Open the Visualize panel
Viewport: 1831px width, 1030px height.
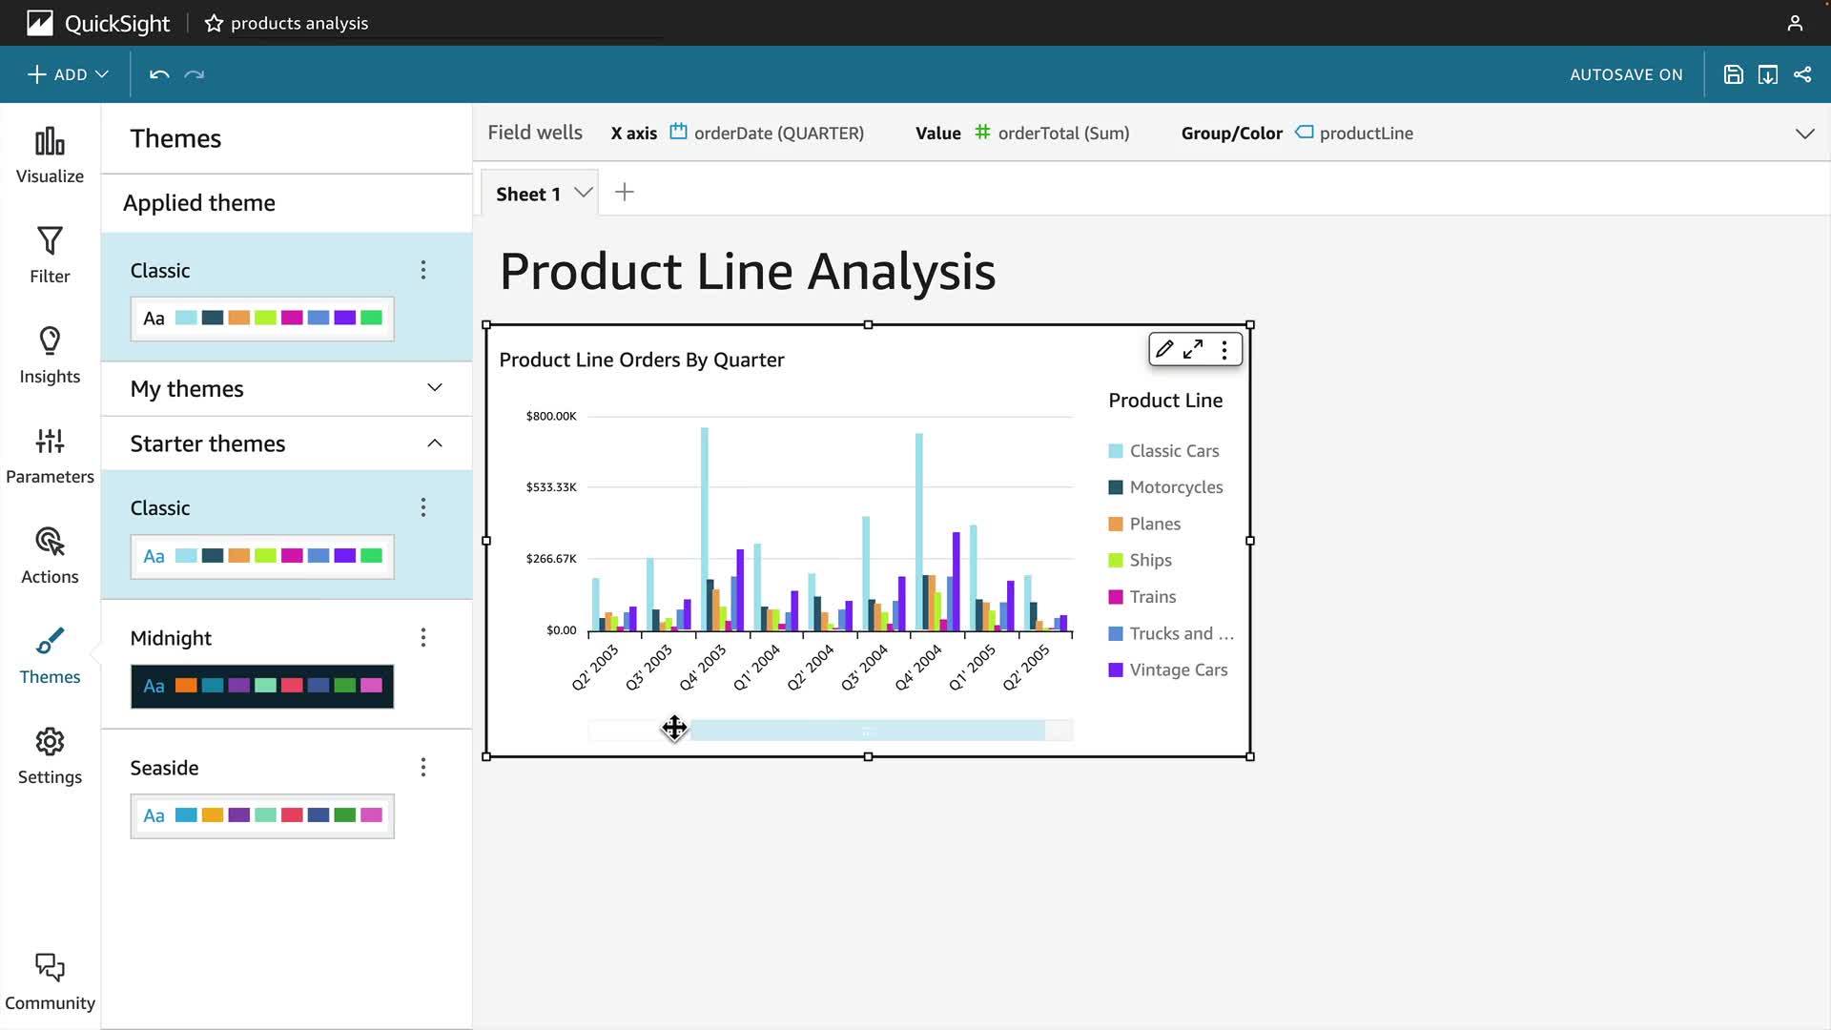pyautogui.click(x=50, y=155)
